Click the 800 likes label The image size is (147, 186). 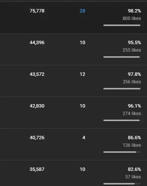point(132,18)
